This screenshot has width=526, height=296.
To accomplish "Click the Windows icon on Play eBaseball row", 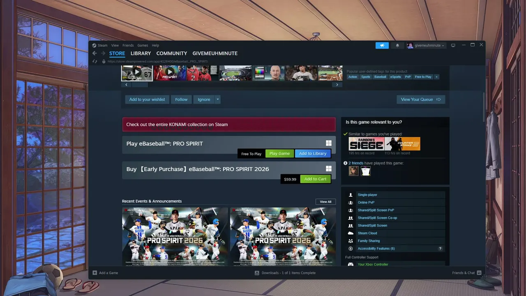I will 329,143.
